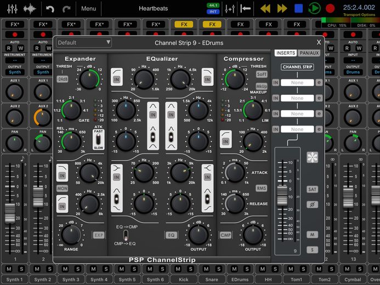380x285 pixels.
Task: Click the red record button
Action: [x=330, y=9]
